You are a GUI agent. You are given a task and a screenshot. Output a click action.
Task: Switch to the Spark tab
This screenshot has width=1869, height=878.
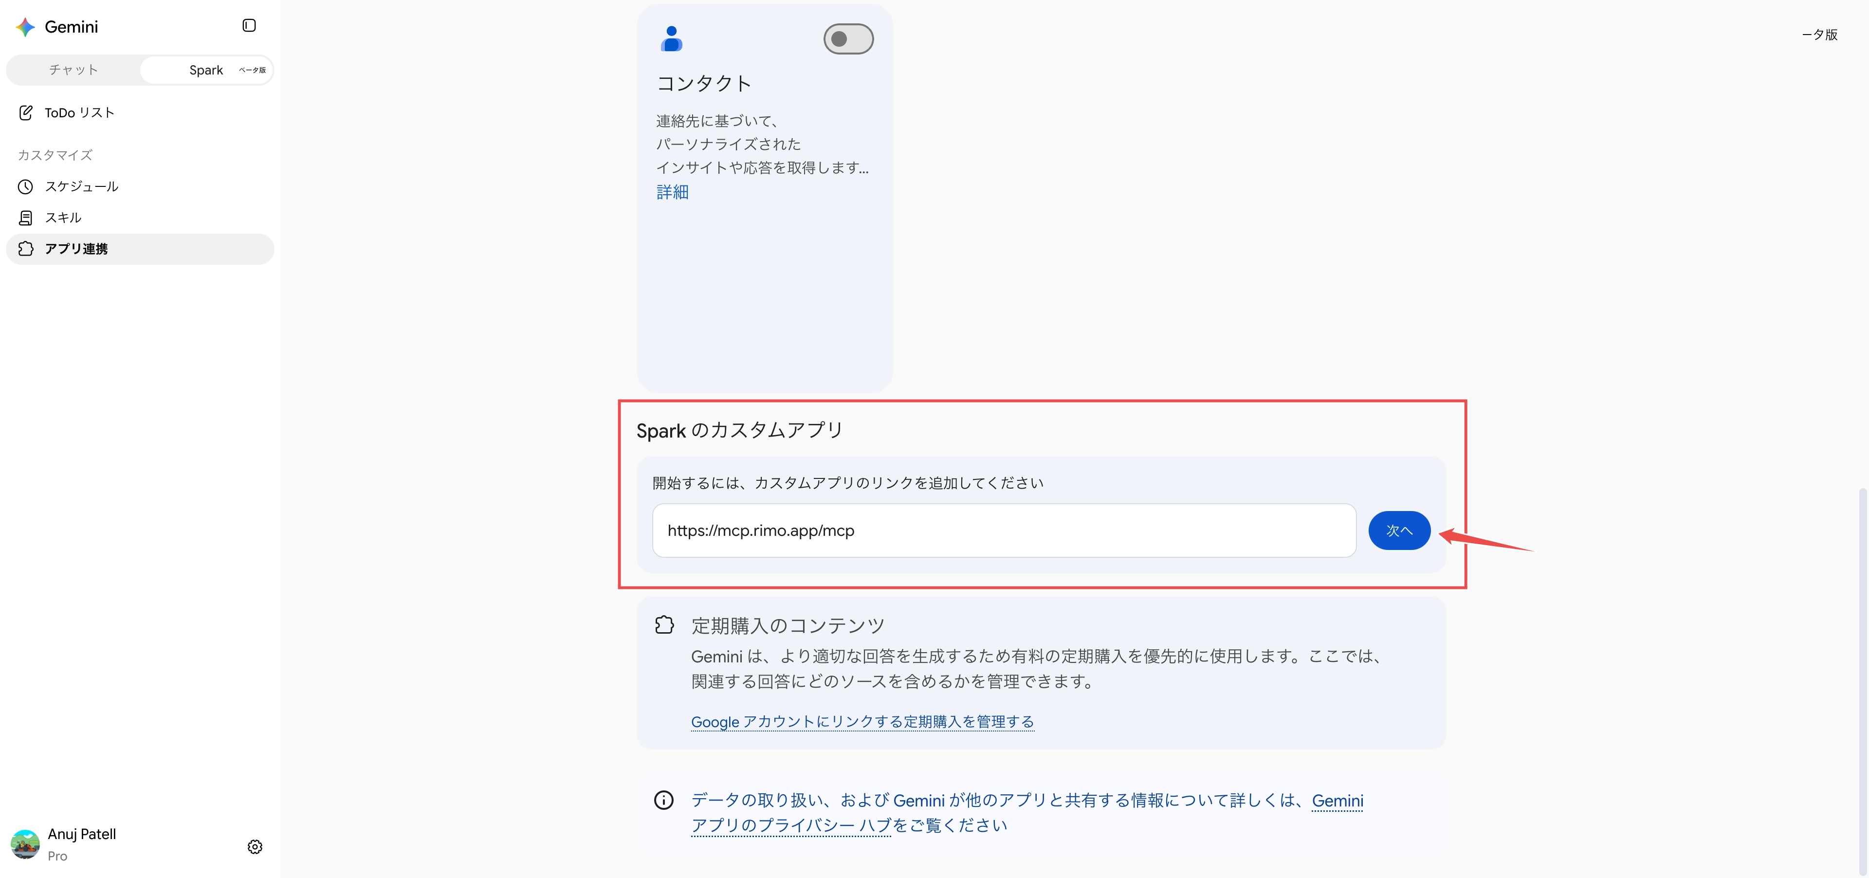206,70
